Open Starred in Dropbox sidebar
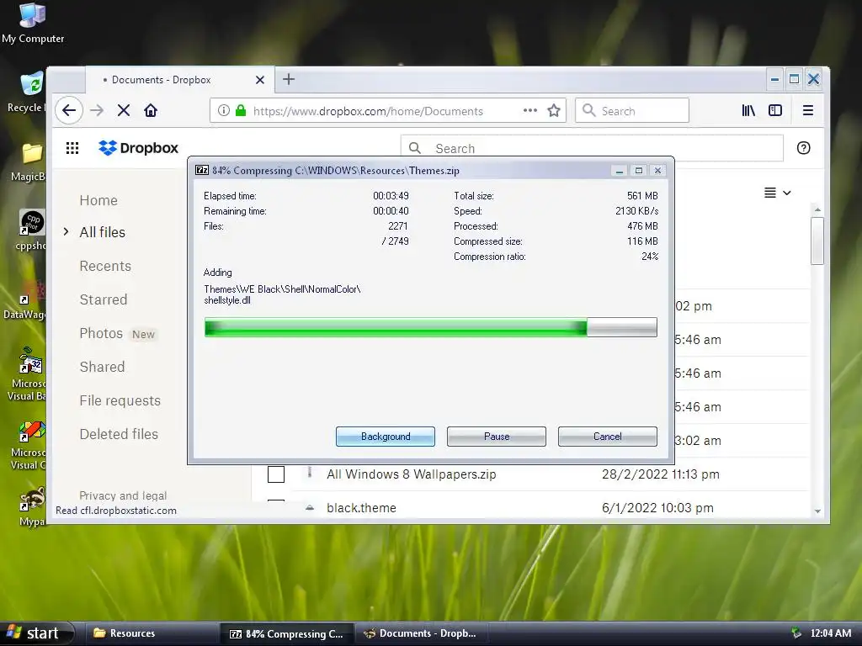Screen dimensions: 862x646 point(104,299)
